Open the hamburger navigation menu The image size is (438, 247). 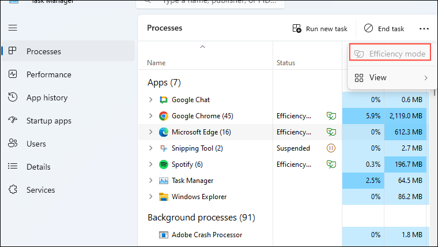pos(13,28)
